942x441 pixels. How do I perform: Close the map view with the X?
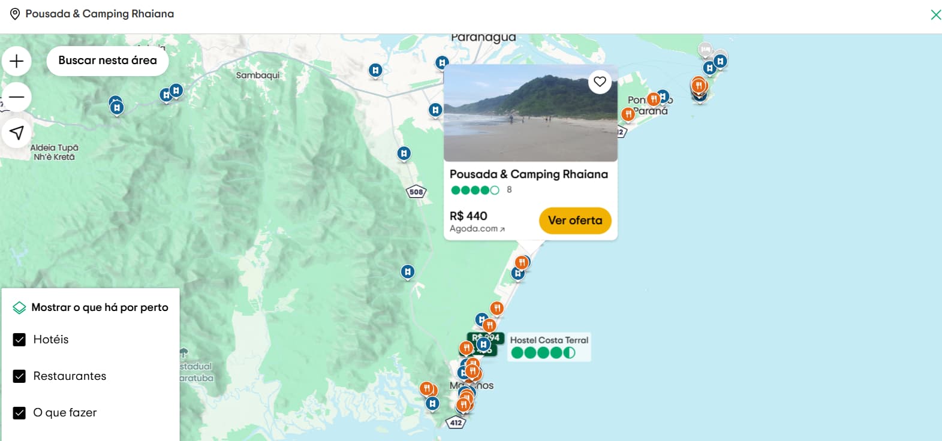[x=935, y=14]
